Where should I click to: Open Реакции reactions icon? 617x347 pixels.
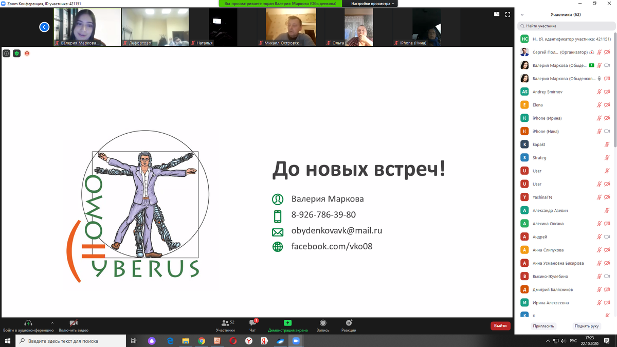(349, 325)
